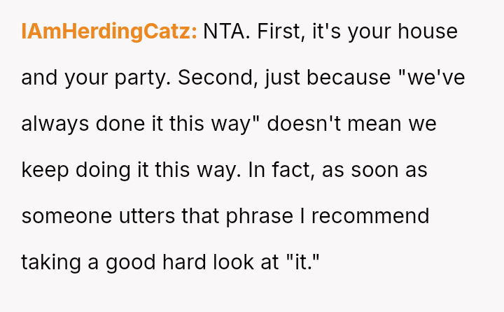Click the word "house" in the first line

tap(428, 32)
